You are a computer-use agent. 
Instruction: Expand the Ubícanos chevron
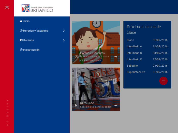pos(64,40)
